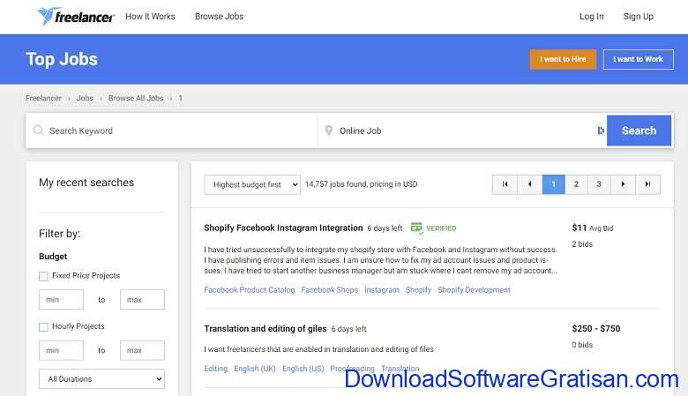Open the All Durations dropdown
This screenshot has width=688, height=396.
(x=101, y=379)
